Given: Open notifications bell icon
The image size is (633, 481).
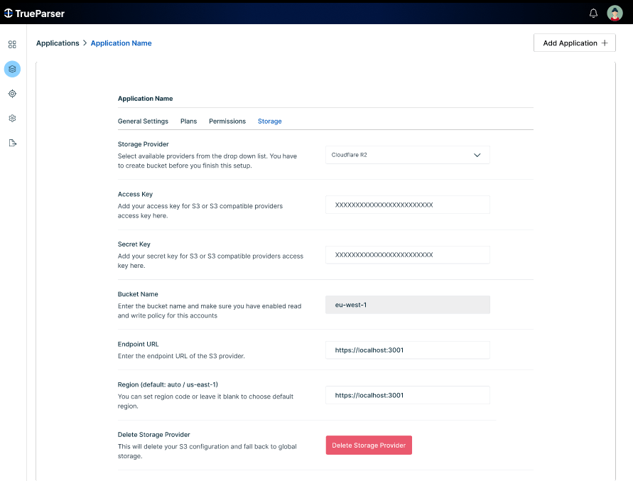Looking at the screenshot, I should click(x=593, y=13).
